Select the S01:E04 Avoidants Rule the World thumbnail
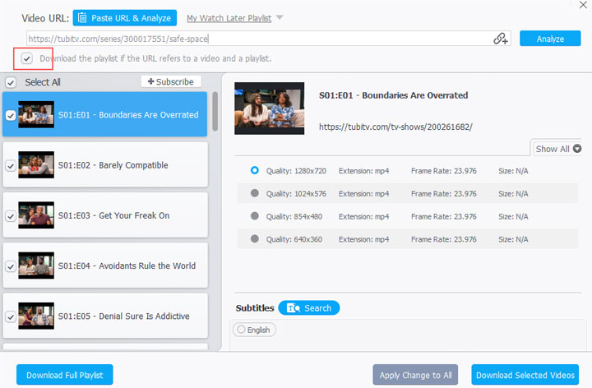 tap(36, 266)
